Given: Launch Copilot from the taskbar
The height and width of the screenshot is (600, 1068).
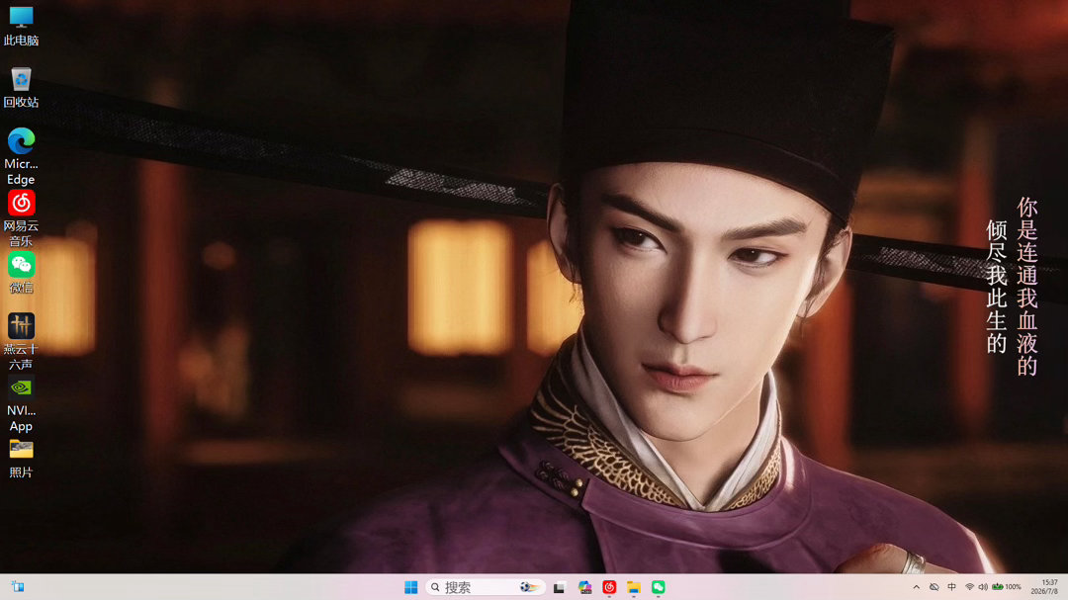Looking at the screenshot, I should pyautogui.click(x=584, y=587).
